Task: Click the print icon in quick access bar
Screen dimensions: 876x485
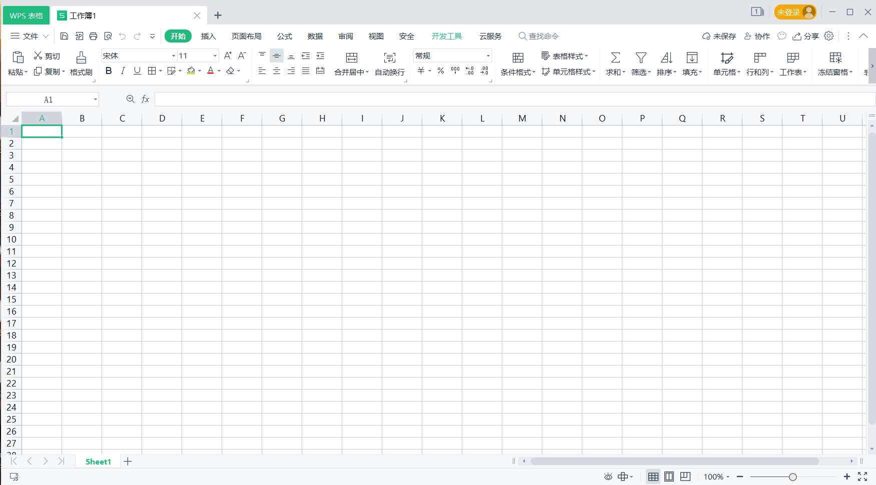Action: tap(93, 36)
